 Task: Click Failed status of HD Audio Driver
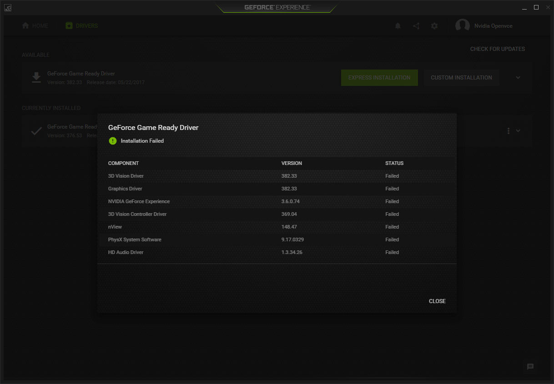pos(392,252)
